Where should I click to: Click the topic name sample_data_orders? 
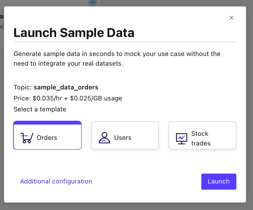pyautogui.click(x=66, y=87)
